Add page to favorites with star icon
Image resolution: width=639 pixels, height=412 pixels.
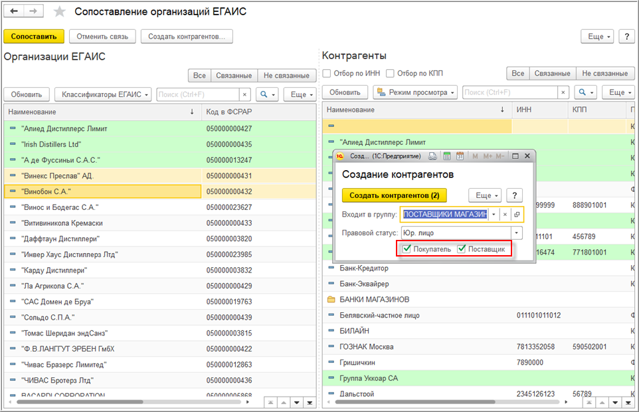click(60, 11)
